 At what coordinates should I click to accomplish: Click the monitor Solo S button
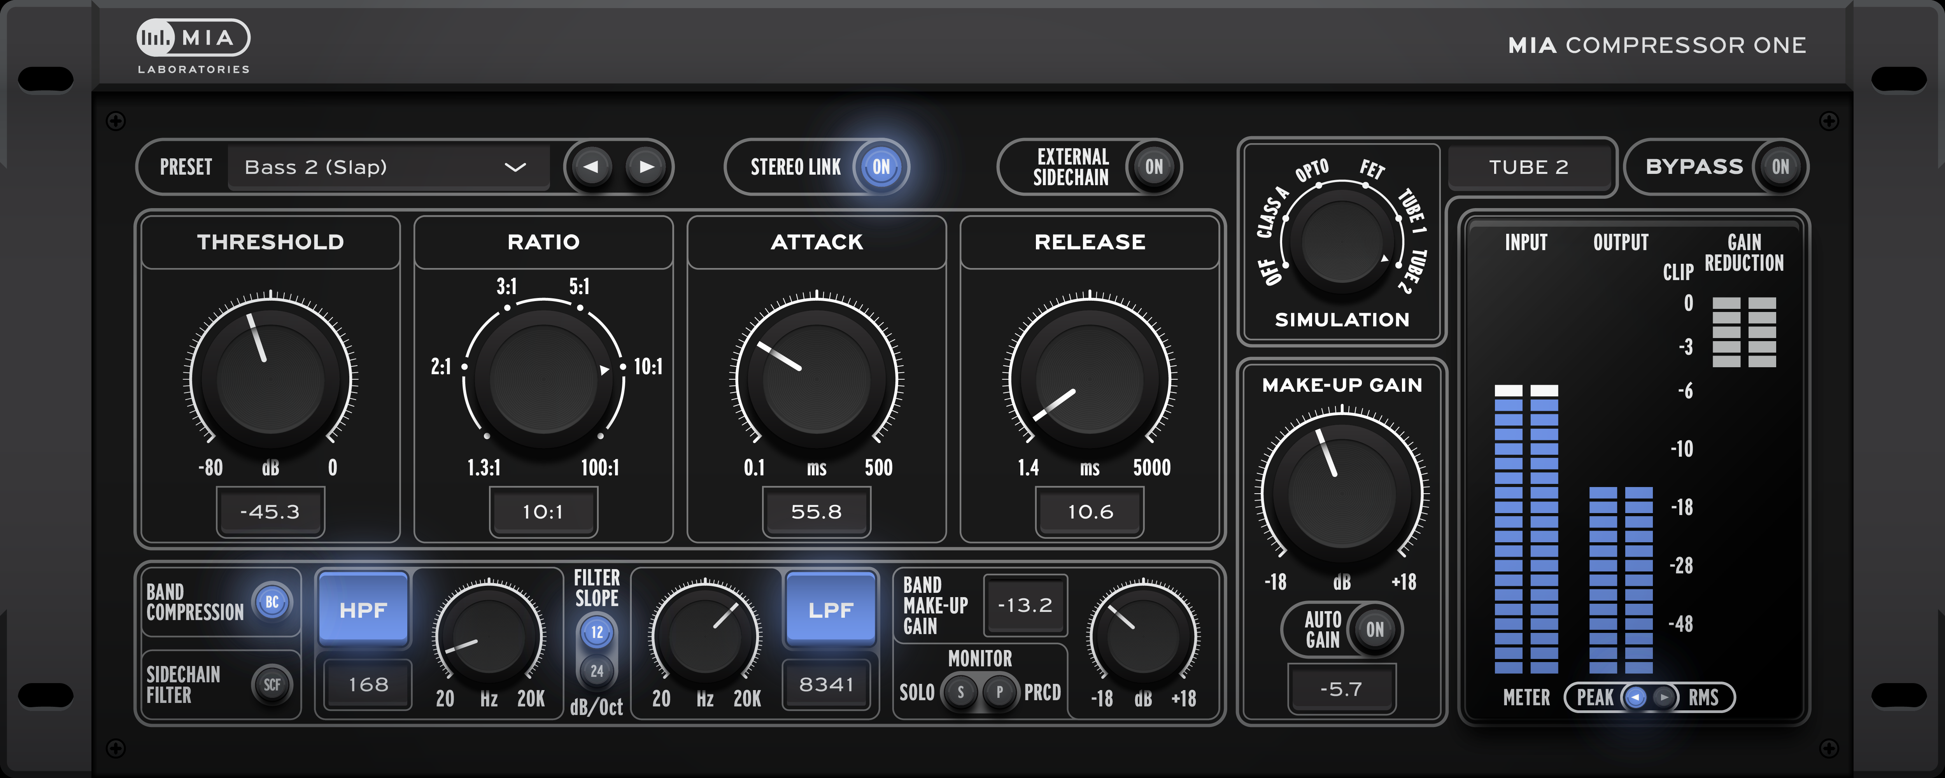[960, 692]
